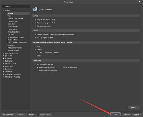Select Display localized hints only option
143x117 pixels.
point(37,70)
